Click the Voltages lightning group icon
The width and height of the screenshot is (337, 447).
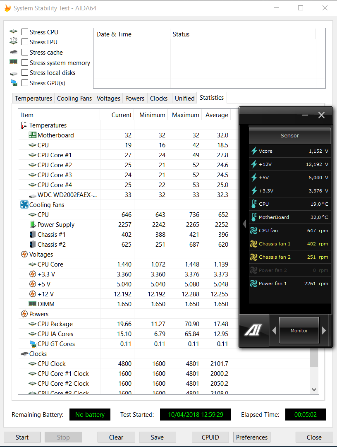tap(24, 254)
